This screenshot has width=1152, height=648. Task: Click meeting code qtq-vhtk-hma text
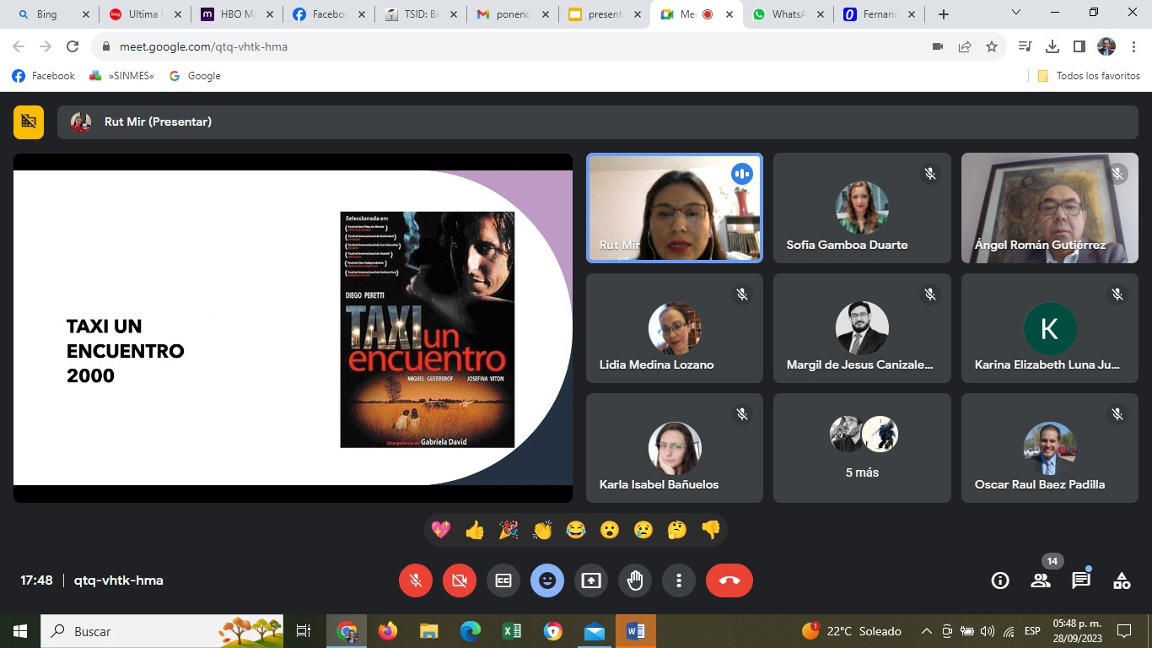[118, 580]
